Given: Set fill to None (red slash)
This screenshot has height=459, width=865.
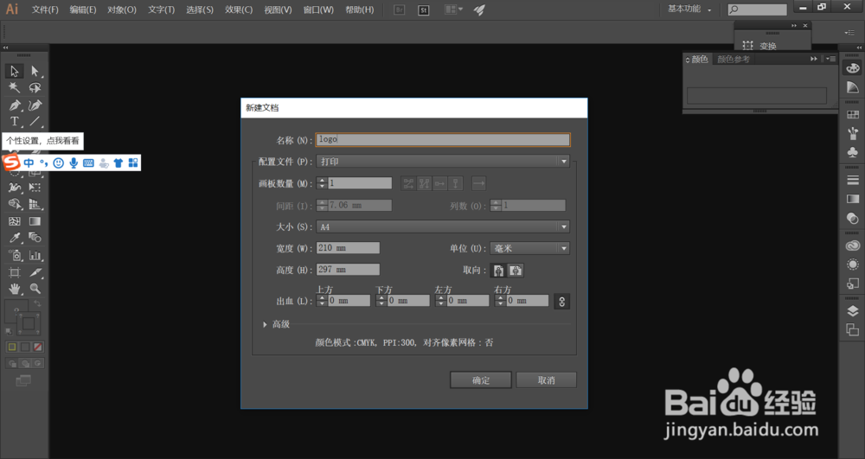Looking at the screenshot, I should [x=37, y=347].
